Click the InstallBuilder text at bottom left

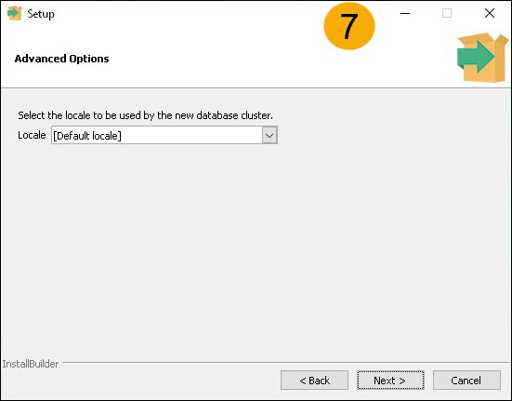click(31, 364)
